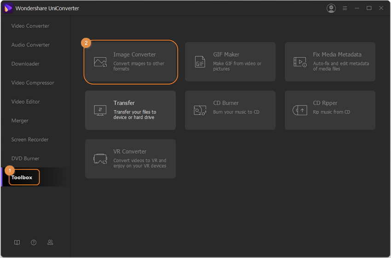The height and width of the screenshot is (258, 391).
Task: Click 'Make GIF from video or pictures' text
Action: [x=237, y=66]
